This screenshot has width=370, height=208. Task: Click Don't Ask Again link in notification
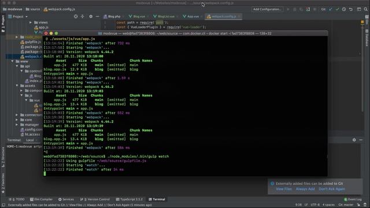[332, 189]
